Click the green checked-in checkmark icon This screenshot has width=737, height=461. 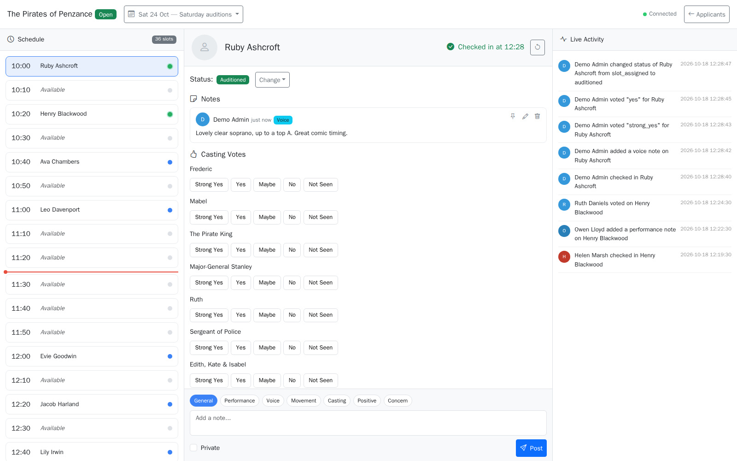click(x=450, y=47)
